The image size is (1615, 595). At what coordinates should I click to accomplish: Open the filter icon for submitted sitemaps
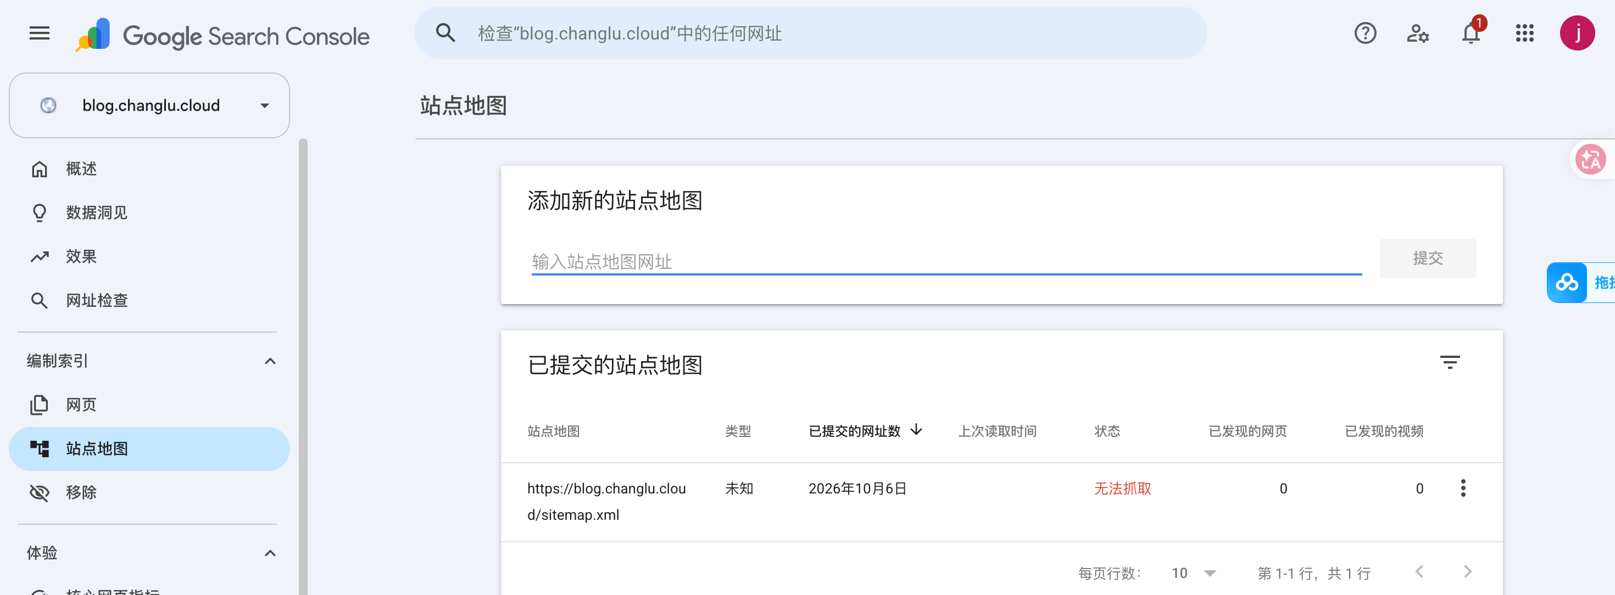coord(1450,362)
